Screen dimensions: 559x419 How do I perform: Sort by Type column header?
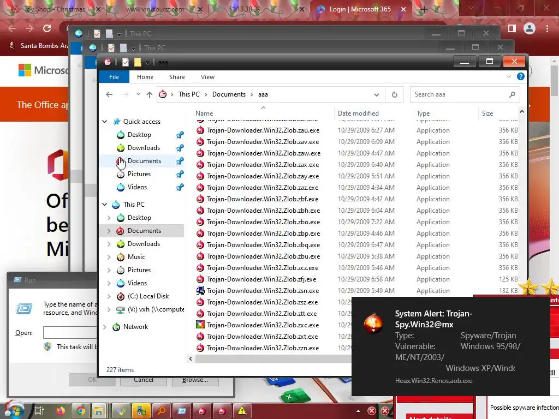pyautogui.click(x=423, y=113)
